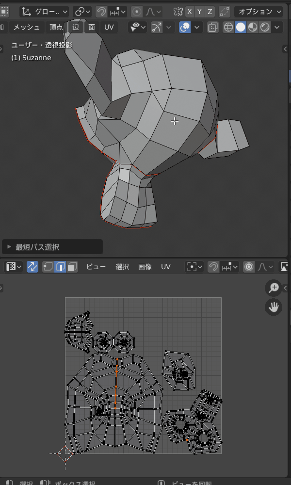Open the shading options dropdown arrow
This screenshot has height=485, width=291.
[277, 27]
